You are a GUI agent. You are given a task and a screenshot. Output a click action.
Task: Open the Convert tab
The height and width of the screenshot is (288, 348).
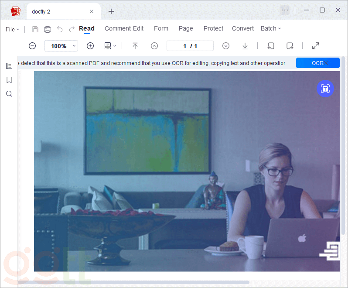pyautogui.click(x=243, y=28)
